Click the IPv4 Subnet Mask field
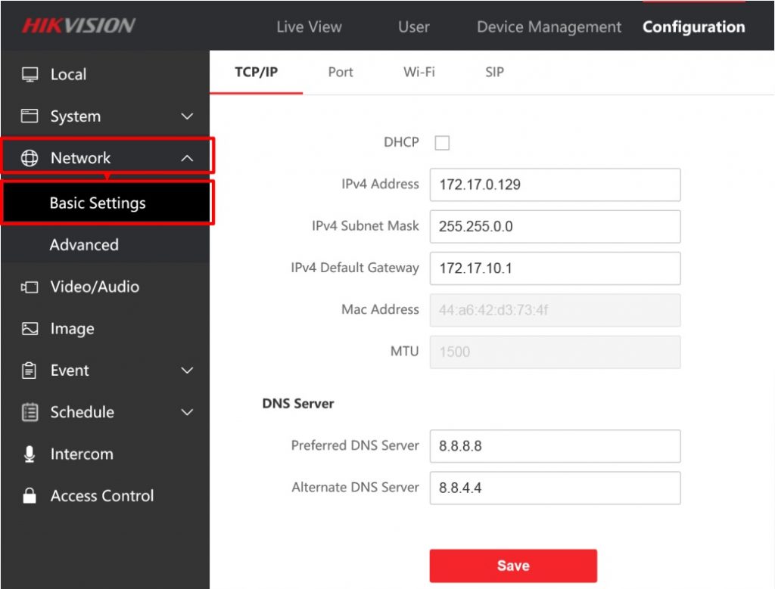Viewport: 775px width, 589px height. click(555, 227)
